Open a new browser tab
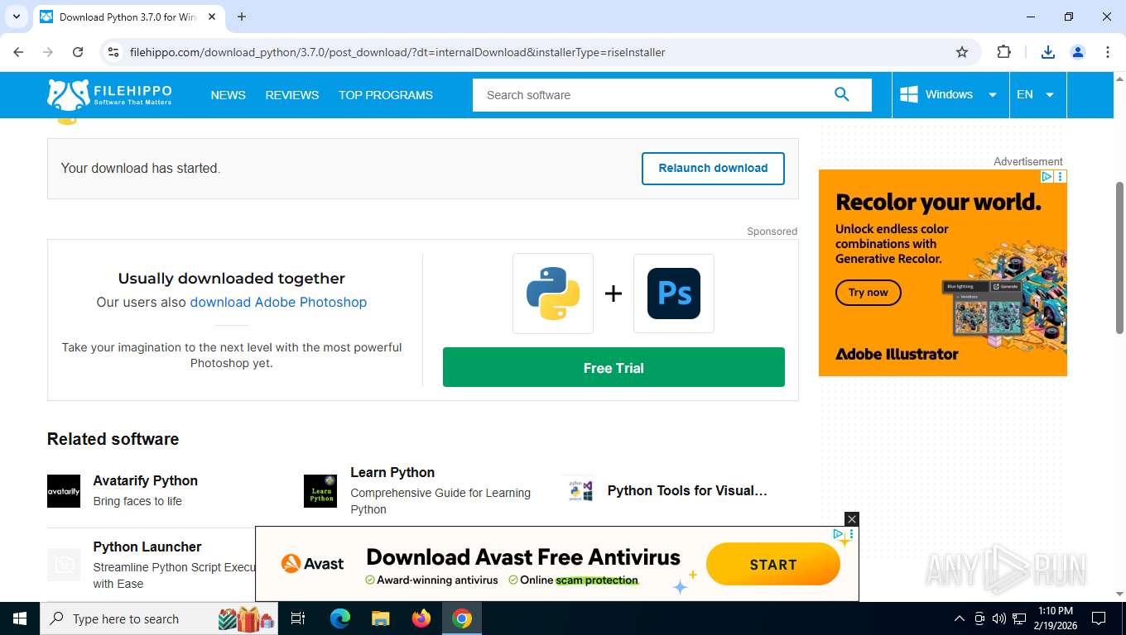This screenshot has height=635, width=1126. tap(242, 17)
